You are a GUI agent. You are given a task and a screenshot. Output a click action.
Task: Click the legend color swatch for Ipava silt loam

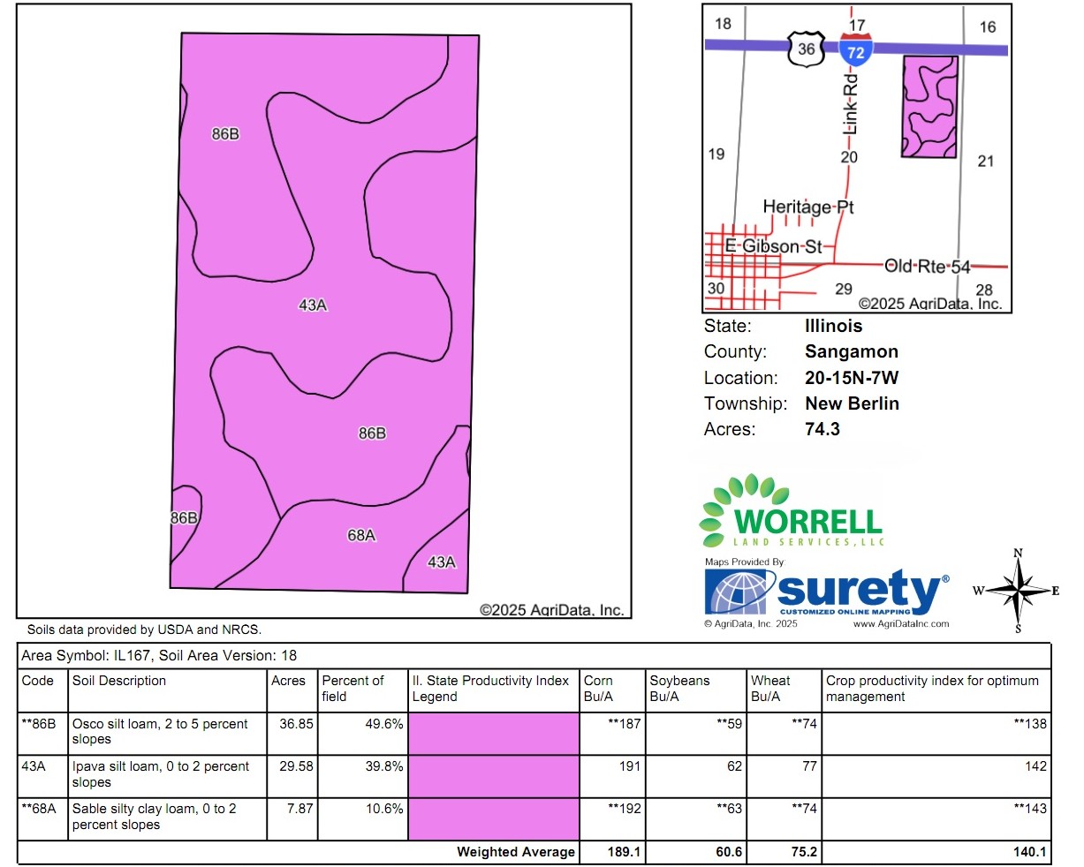click(x=494, y=776)
